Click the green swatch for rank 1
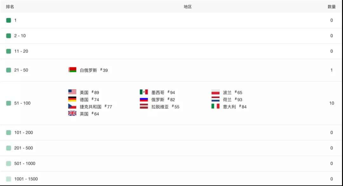The image size is (343, 186). coord(9,20)
